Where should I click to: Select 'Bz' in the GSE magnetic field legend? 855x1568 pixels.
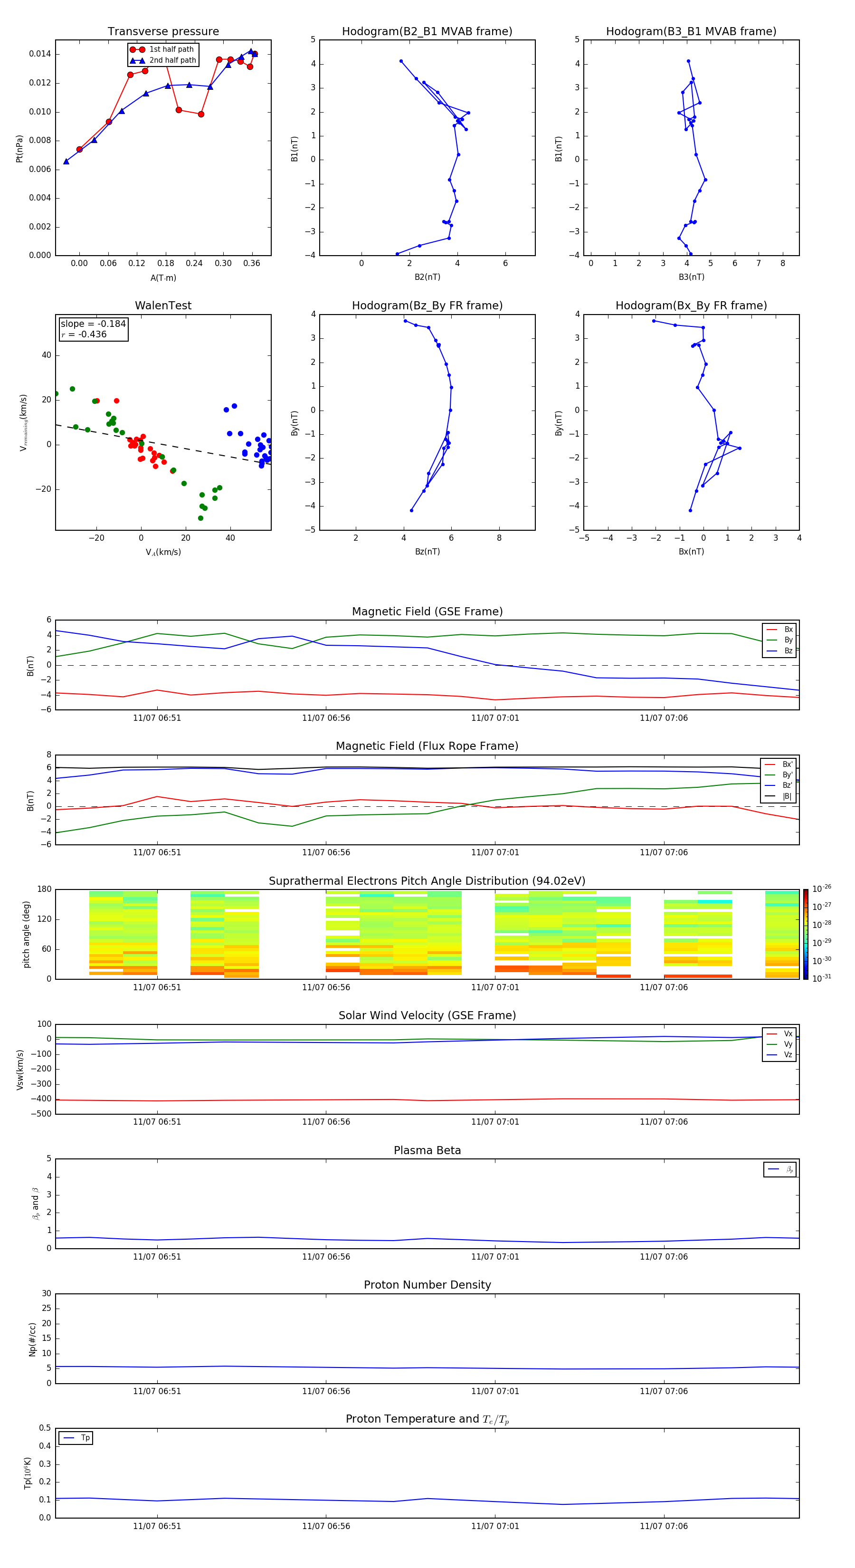(x=779, y=650)
